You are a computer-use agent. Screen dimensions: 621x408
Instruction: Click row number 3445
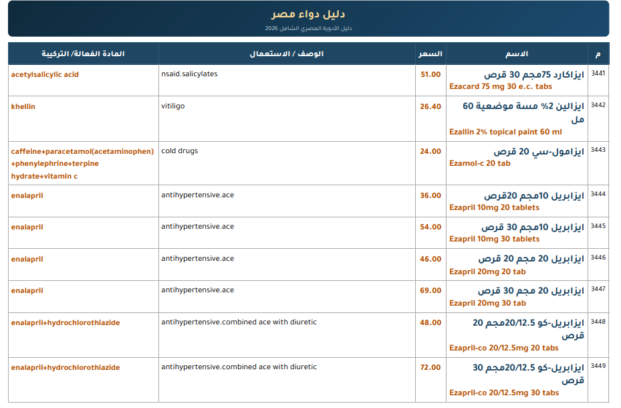click(598, 226)
